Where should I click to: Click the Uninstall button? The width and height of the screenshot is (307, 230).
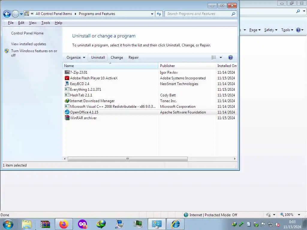[x=98, y=57]
